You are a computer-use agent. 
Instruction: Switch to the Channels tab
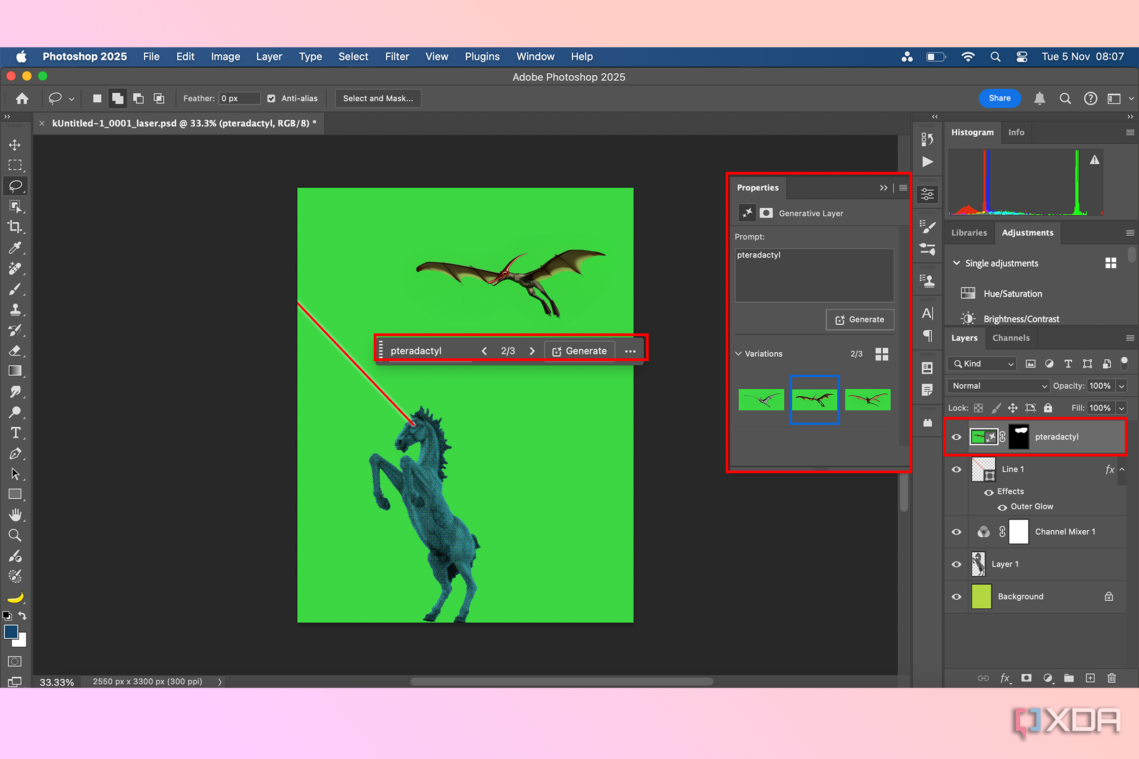tap(1011, 338)
